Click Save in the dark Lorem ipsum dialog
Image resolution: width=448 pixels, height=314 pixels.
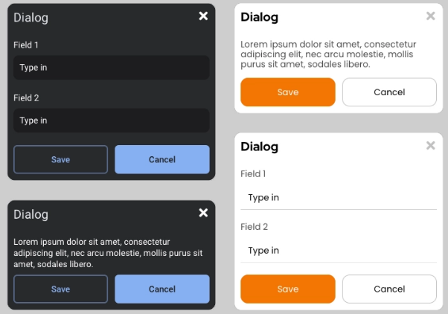(x=60, y=289)
